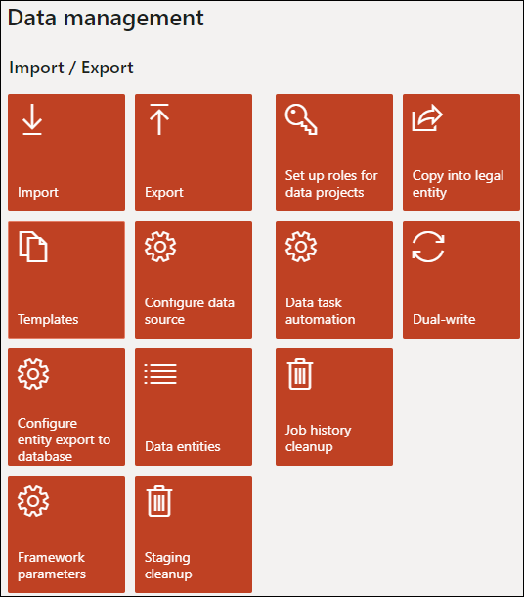Click the Import / Export section heading

(x=71, y=68)
